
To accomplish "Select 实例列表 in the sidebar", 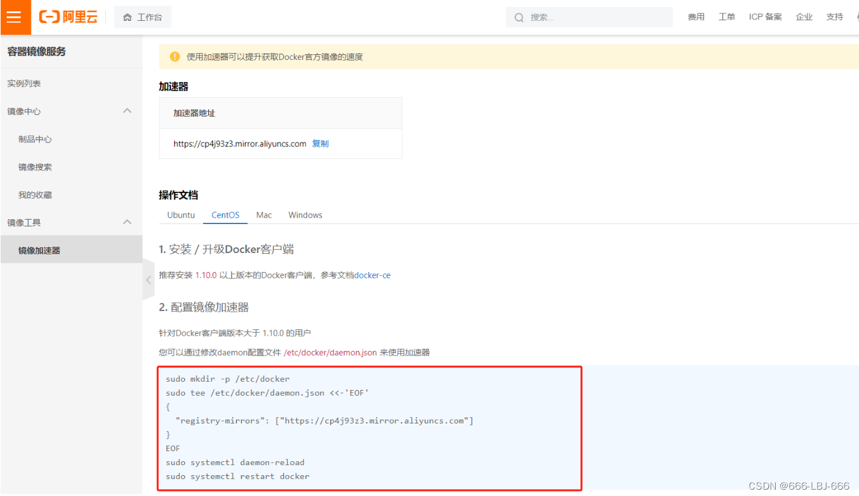I will point(24,83).
